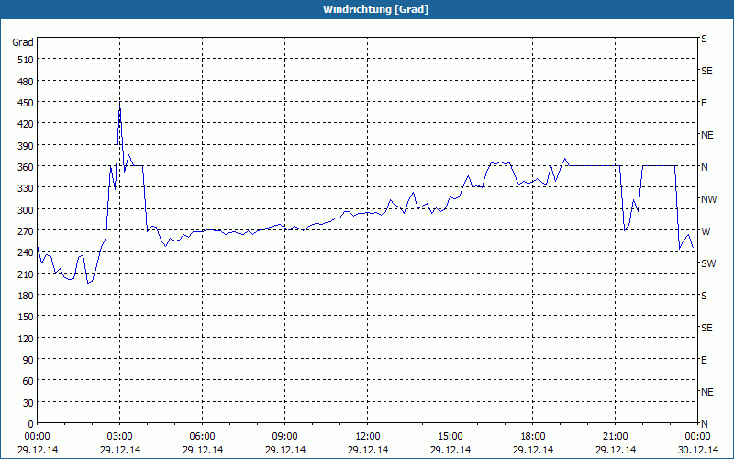Click the 09:00 time label
Viewport: 734px width, 459px height.
point(285,437)
